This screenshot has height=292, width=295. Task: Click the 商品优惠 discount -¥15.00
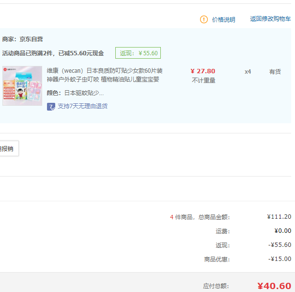279,259
